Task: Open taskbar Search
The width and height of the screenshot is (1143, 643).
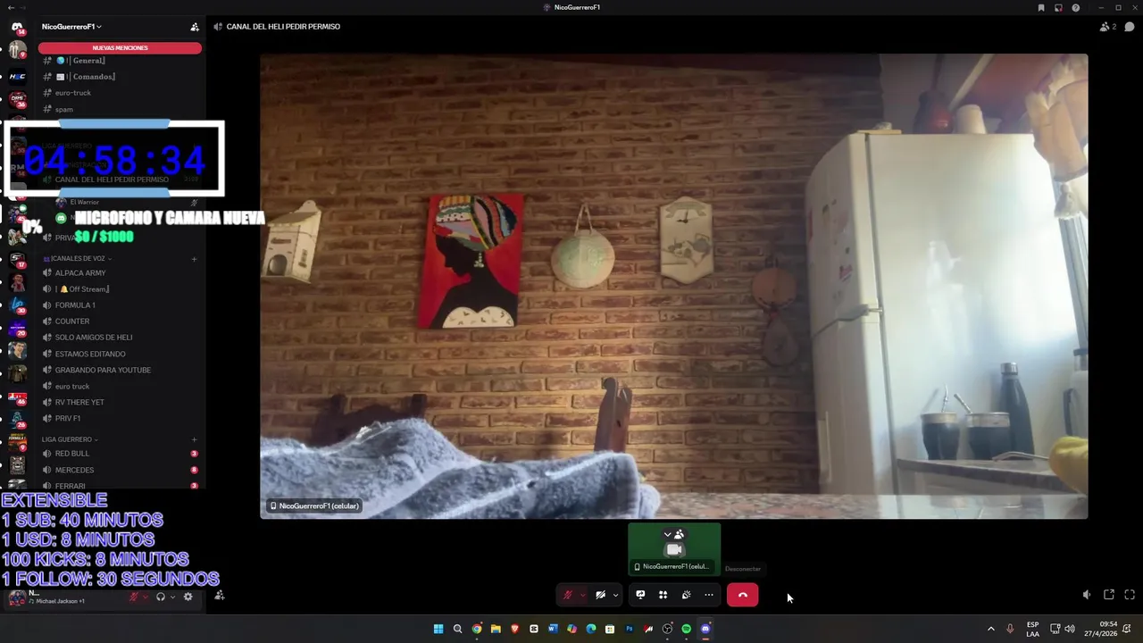Action: 457,629
